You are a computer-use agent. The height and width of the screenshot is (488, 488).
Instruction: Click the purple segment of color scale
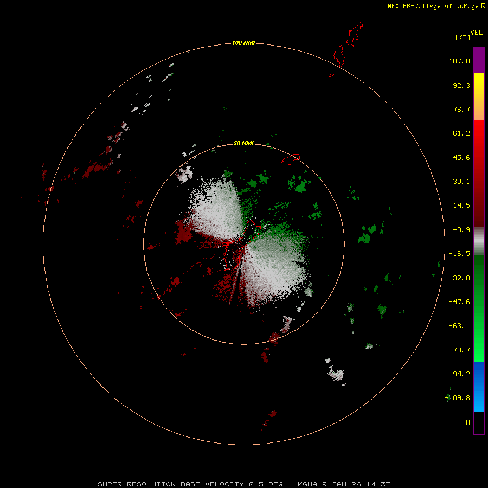[479, 60]
